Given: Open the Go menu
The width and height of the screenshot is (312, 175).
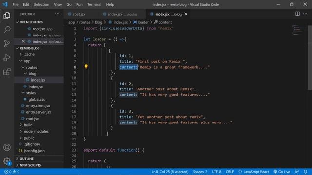Looking at the screenshot, I should [69, 4].
